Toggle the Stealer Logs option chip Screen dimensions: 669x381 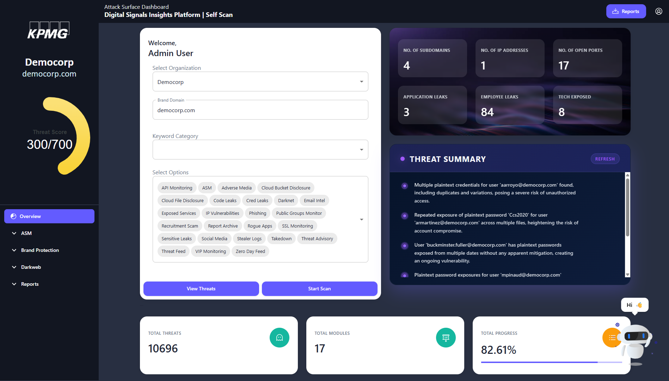[249, 238]
